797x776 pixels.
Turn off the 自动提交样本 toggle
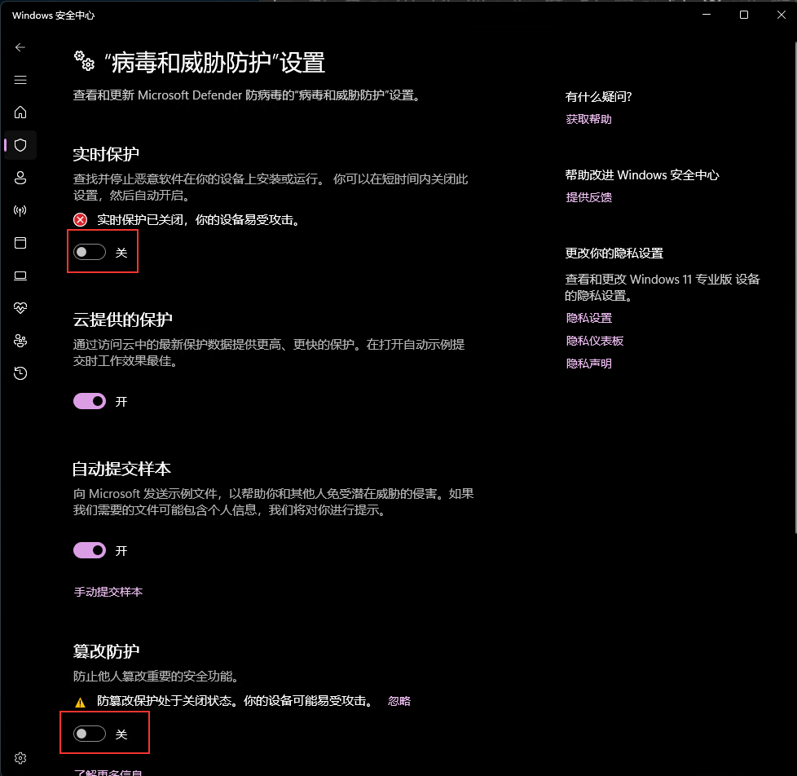90,550
